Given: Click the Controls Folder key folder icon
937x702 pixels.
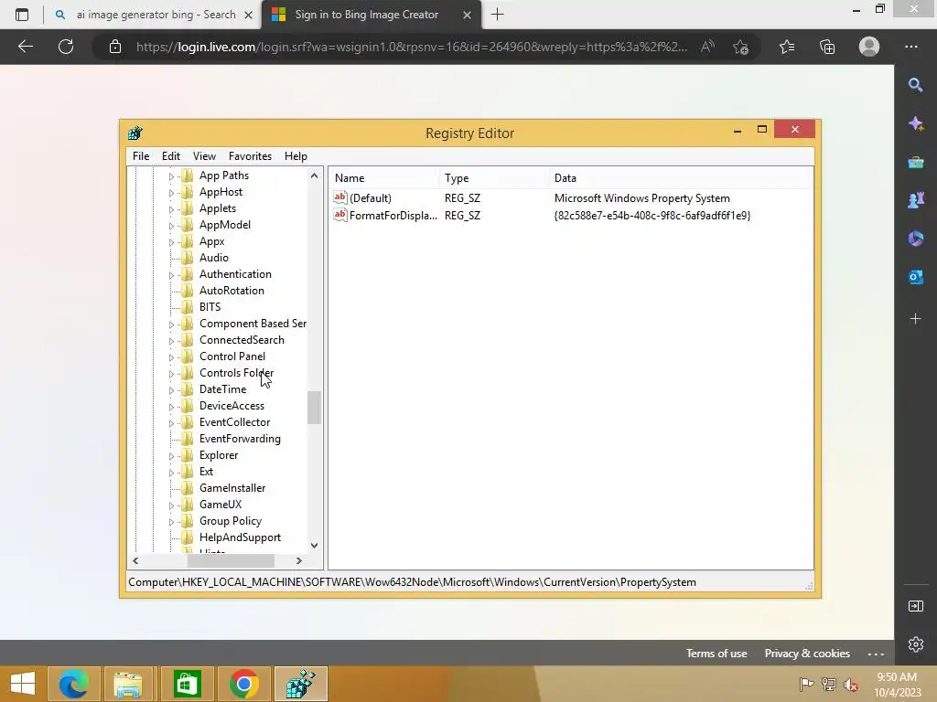Looking at the screenshot, I should click(188, 373).
